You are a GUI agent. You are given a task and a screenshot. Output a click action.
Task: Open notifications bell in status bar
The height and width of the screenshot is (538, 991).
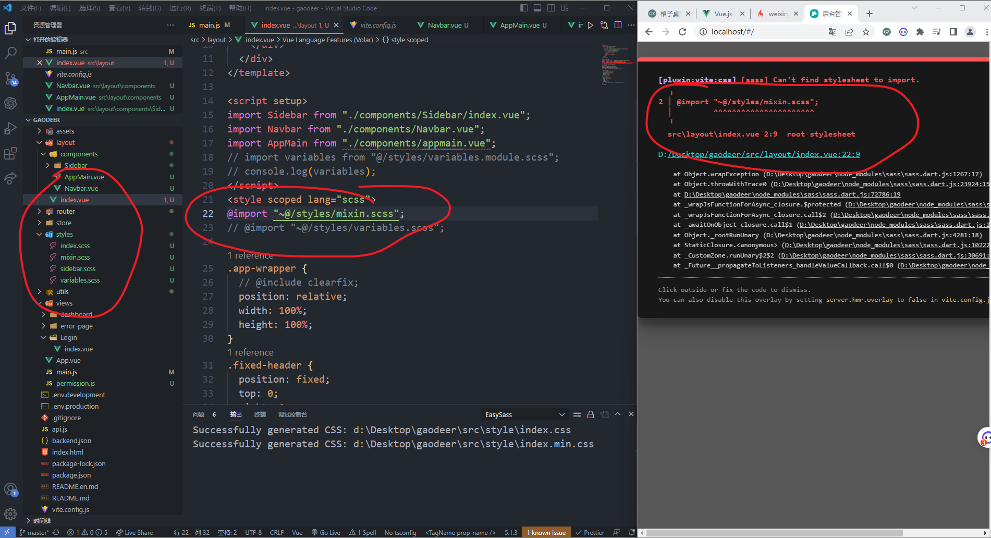632,532
